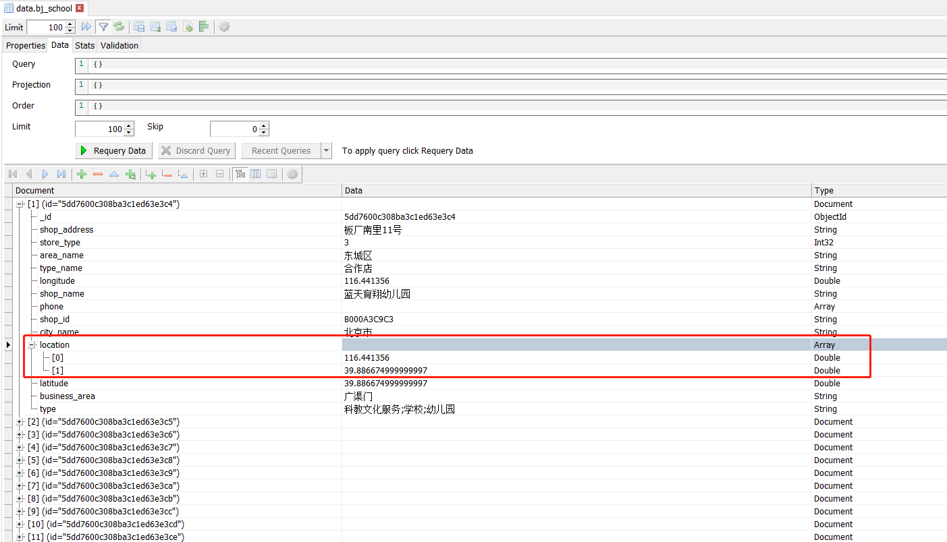The width and height of the screenshot is (947, 542).
Task: Click the Discard Query button
Action: click(196, 150)
